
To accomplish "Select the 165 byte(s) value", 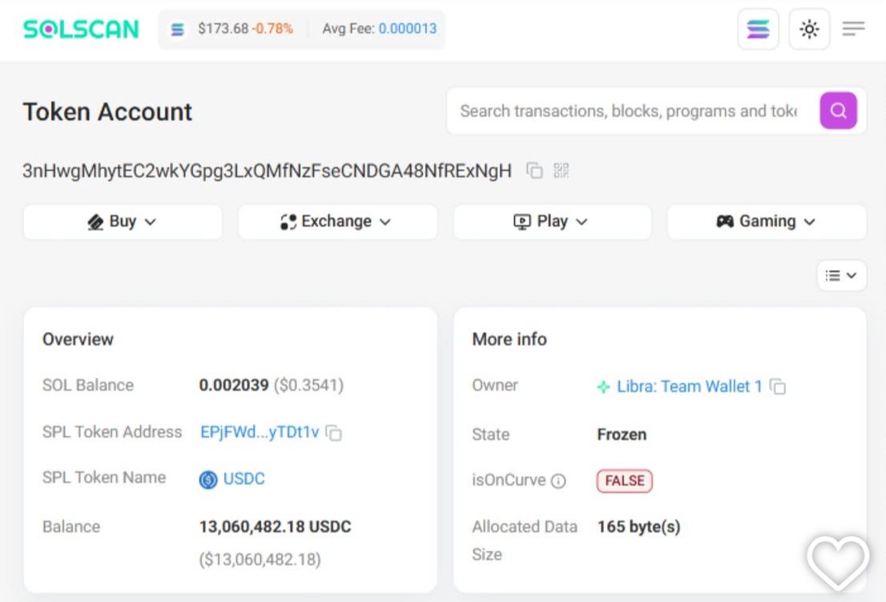I will (639, 527).
